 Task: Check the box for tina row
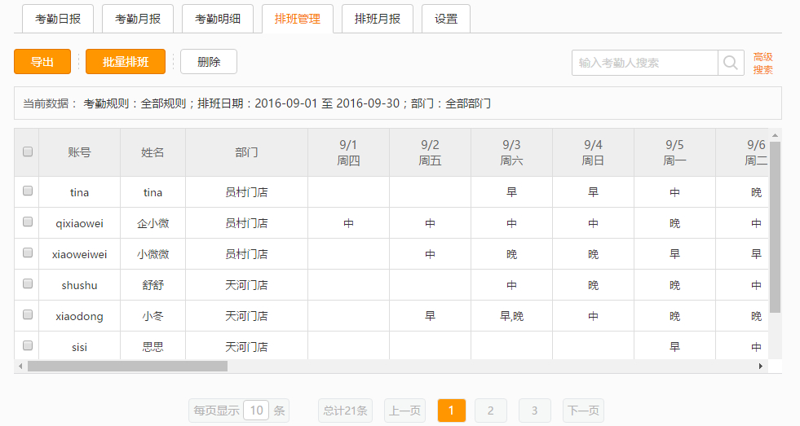coord(27,191)
